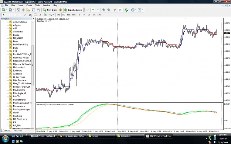
Task: Switch timeframe to M15
Action: [69, 15]
